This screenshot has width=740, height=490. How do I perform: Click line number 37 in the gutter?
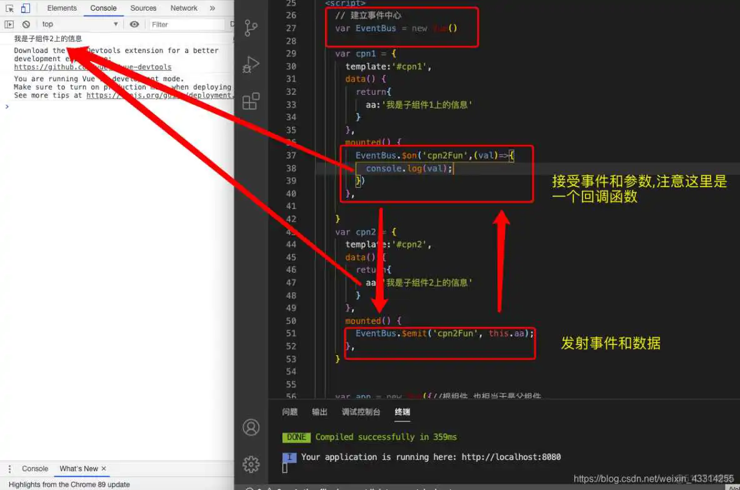tap(291, 155)
